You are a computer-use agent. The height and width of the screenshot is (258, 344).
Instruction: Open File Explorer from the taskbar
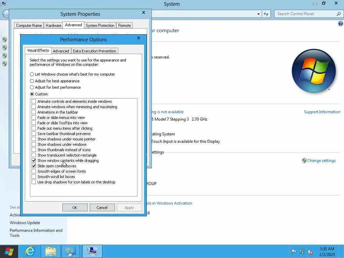point(51,251)
